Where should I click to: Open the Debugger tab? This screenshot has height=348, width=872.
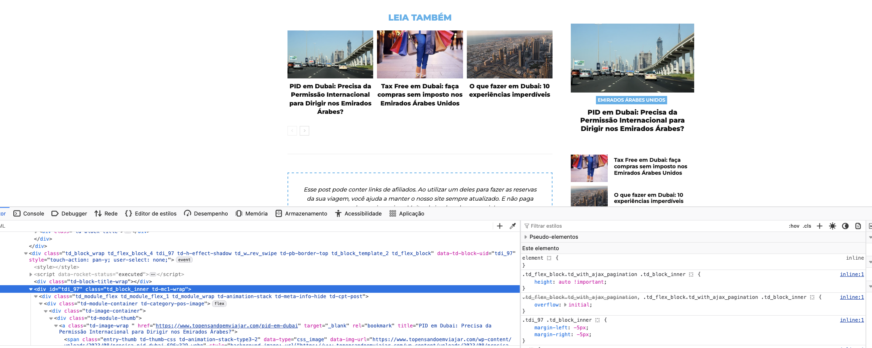point(69,214)
